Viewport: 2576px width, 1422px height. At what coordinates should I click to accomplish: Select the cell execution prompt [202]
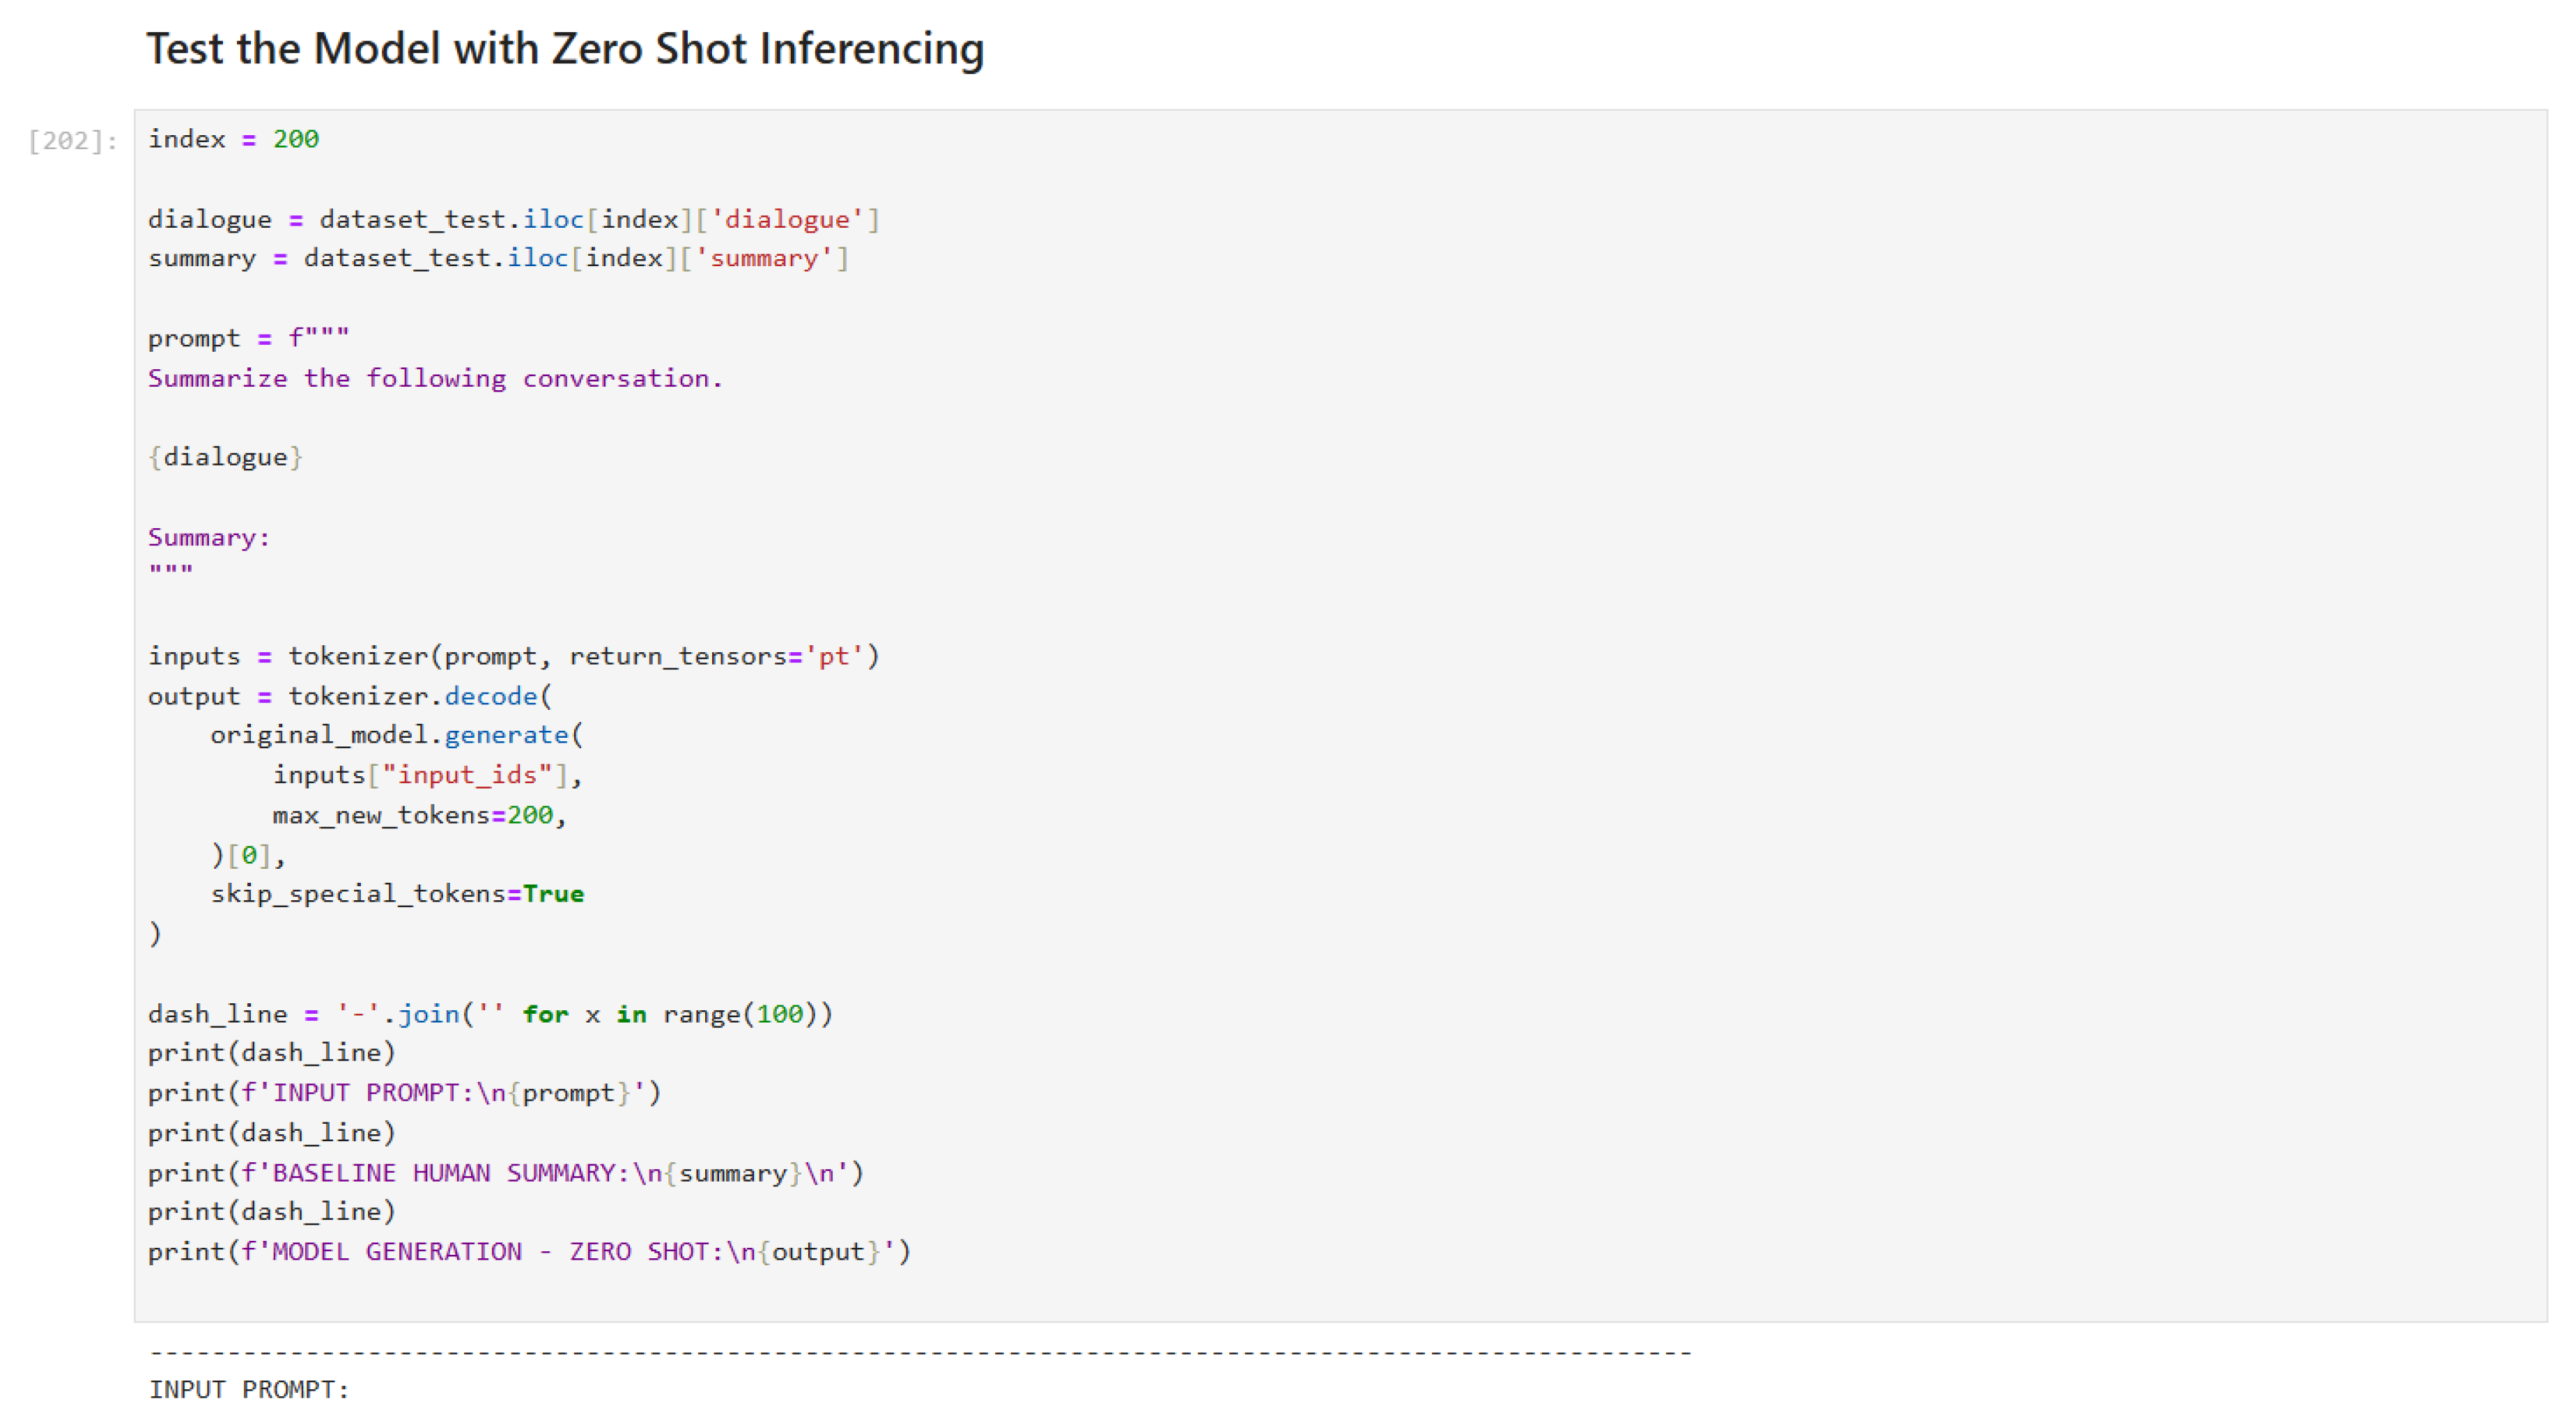pyautogui.click(x=73, y=141)
